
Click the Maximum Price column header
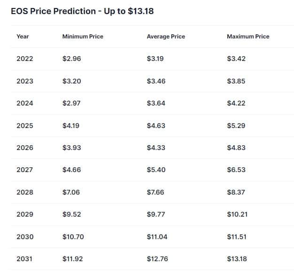point(248,37)
